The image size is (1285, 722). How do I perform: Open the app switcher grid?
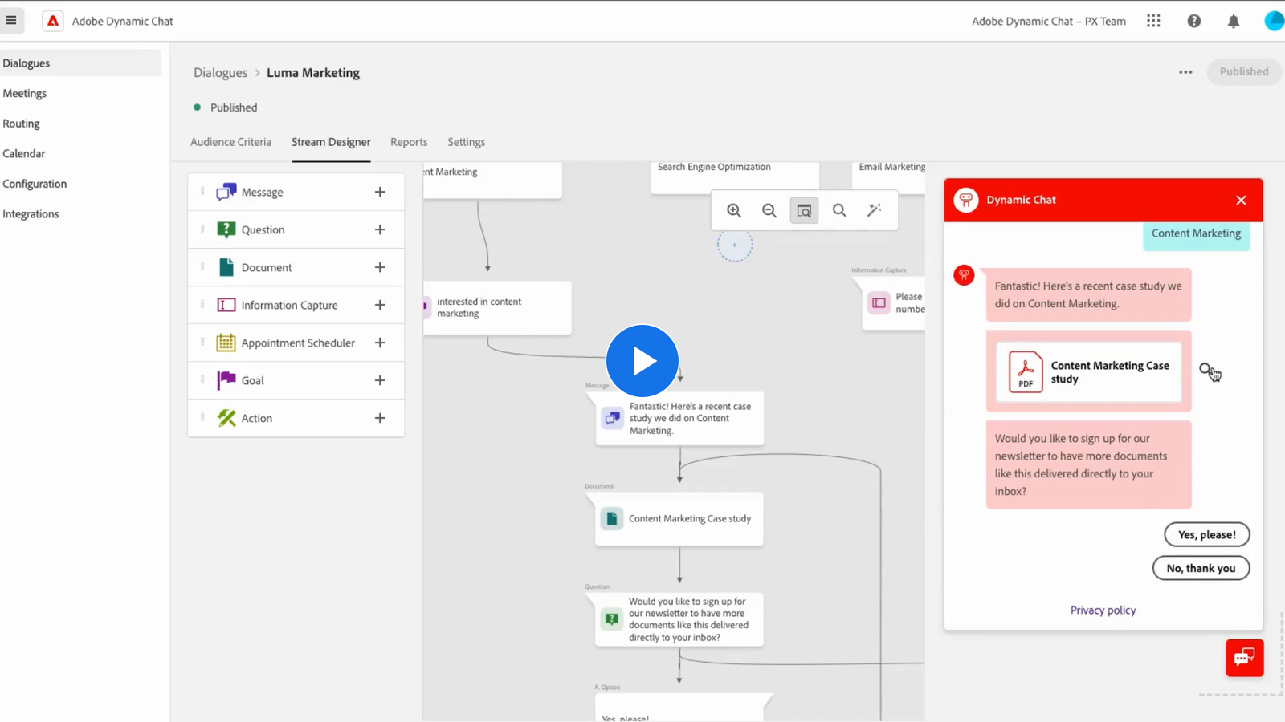(1153, 21)
